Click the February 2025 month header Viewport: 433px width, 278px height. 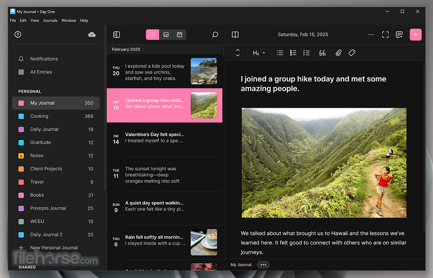pyautogui.click(x=126, y=50)
